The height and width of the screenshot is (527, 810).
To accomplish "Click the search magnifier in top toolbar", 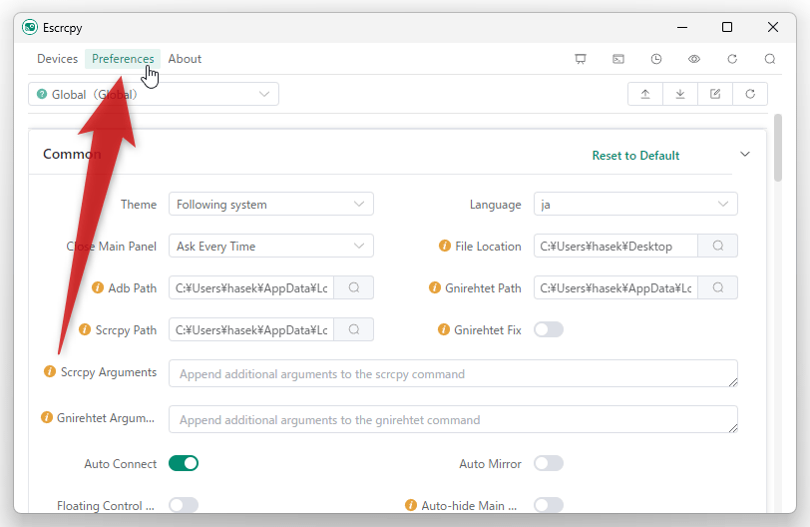I will pyautogui.click(x=770, y=59).
